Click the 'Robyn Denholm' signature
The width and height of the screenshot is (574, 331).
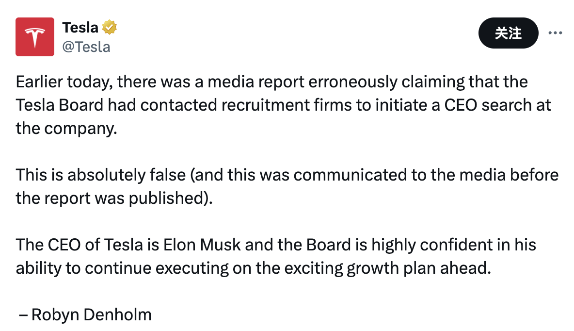pos(91,314)
